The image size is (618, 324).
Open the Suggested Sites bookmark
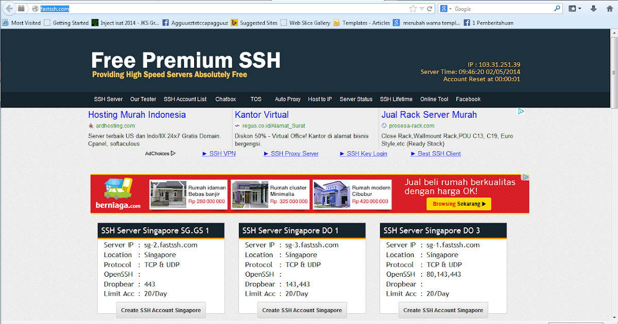[x=254, y=23]
